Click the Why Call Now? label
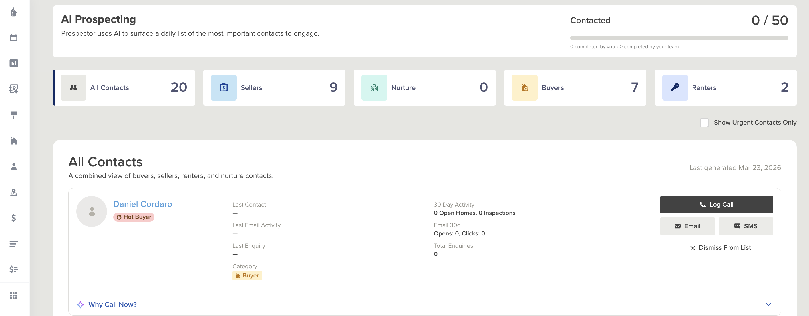Viewport: 809px width, 316px height. [112, 304]
